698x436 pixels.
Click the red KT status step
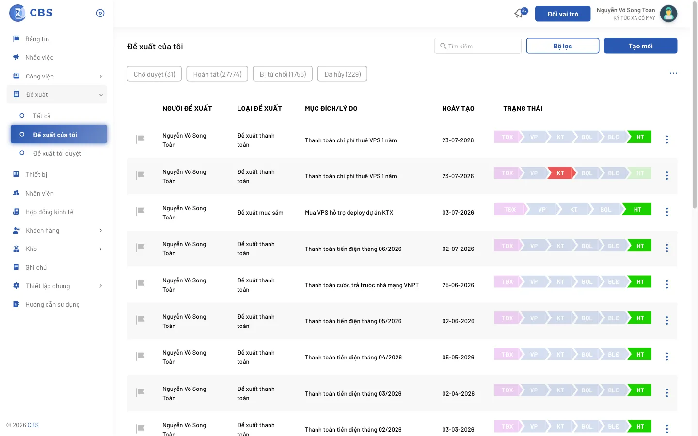tap(560, 173)
